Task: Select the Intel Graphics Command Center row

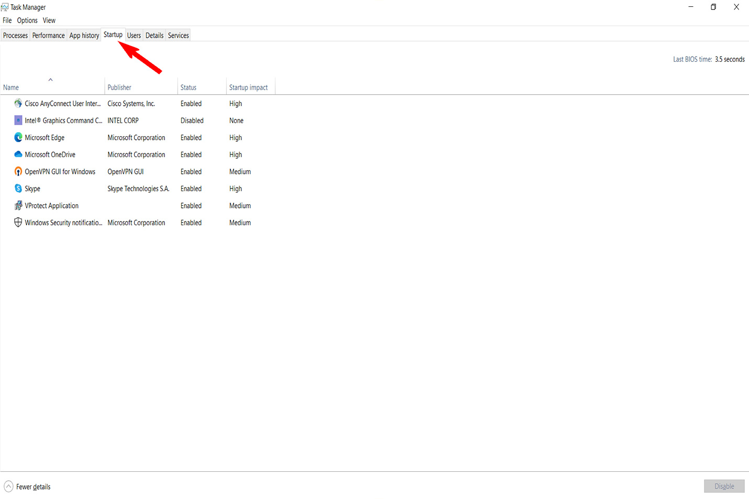Action: [x=138, y=120]
